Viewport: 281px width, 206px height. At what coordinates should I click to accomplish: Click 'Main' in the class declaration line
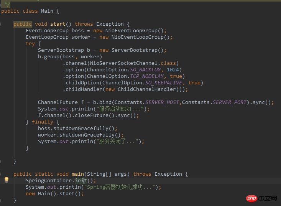coord(47,11)
